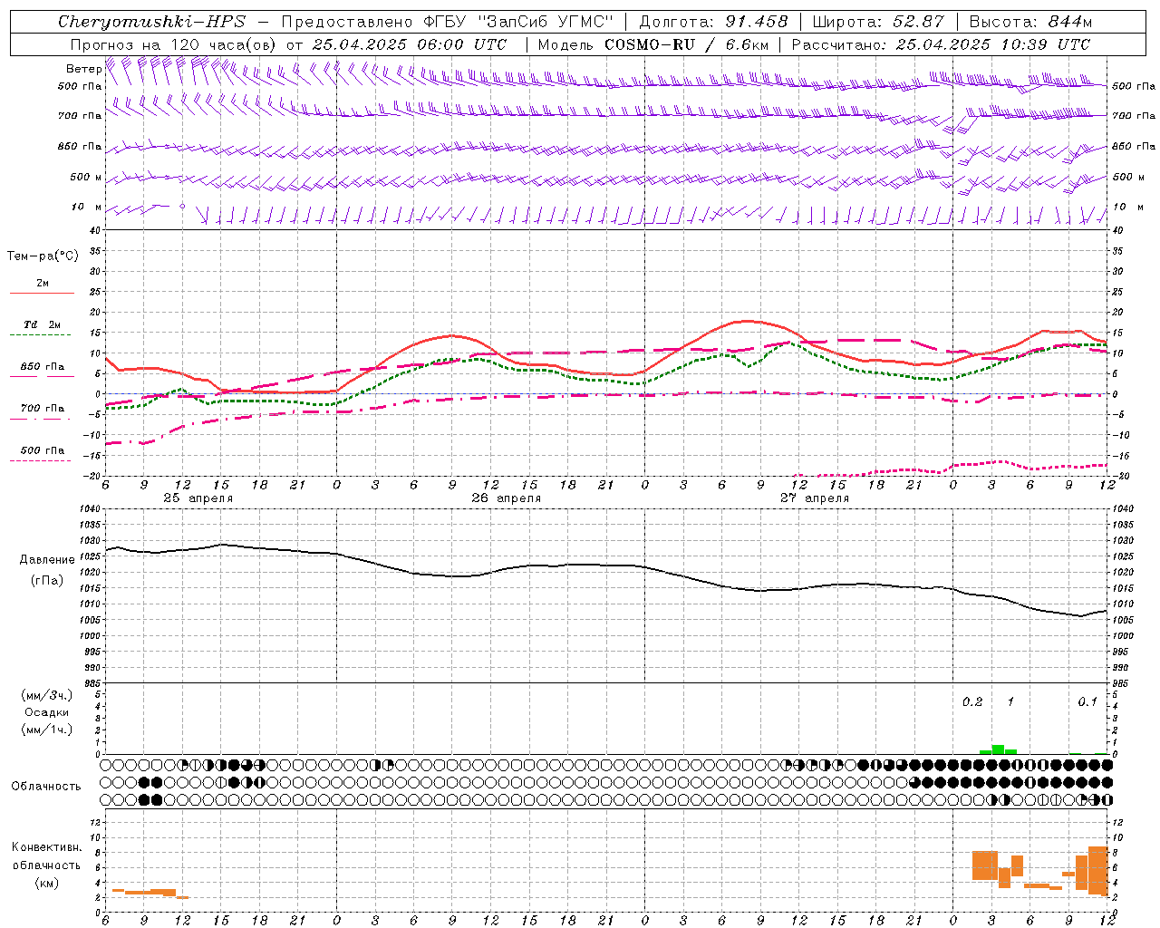This screenshot has width=1160, height=928.
Task: Click the elevation text Высота: 844м
Action: pos(1030,22)
